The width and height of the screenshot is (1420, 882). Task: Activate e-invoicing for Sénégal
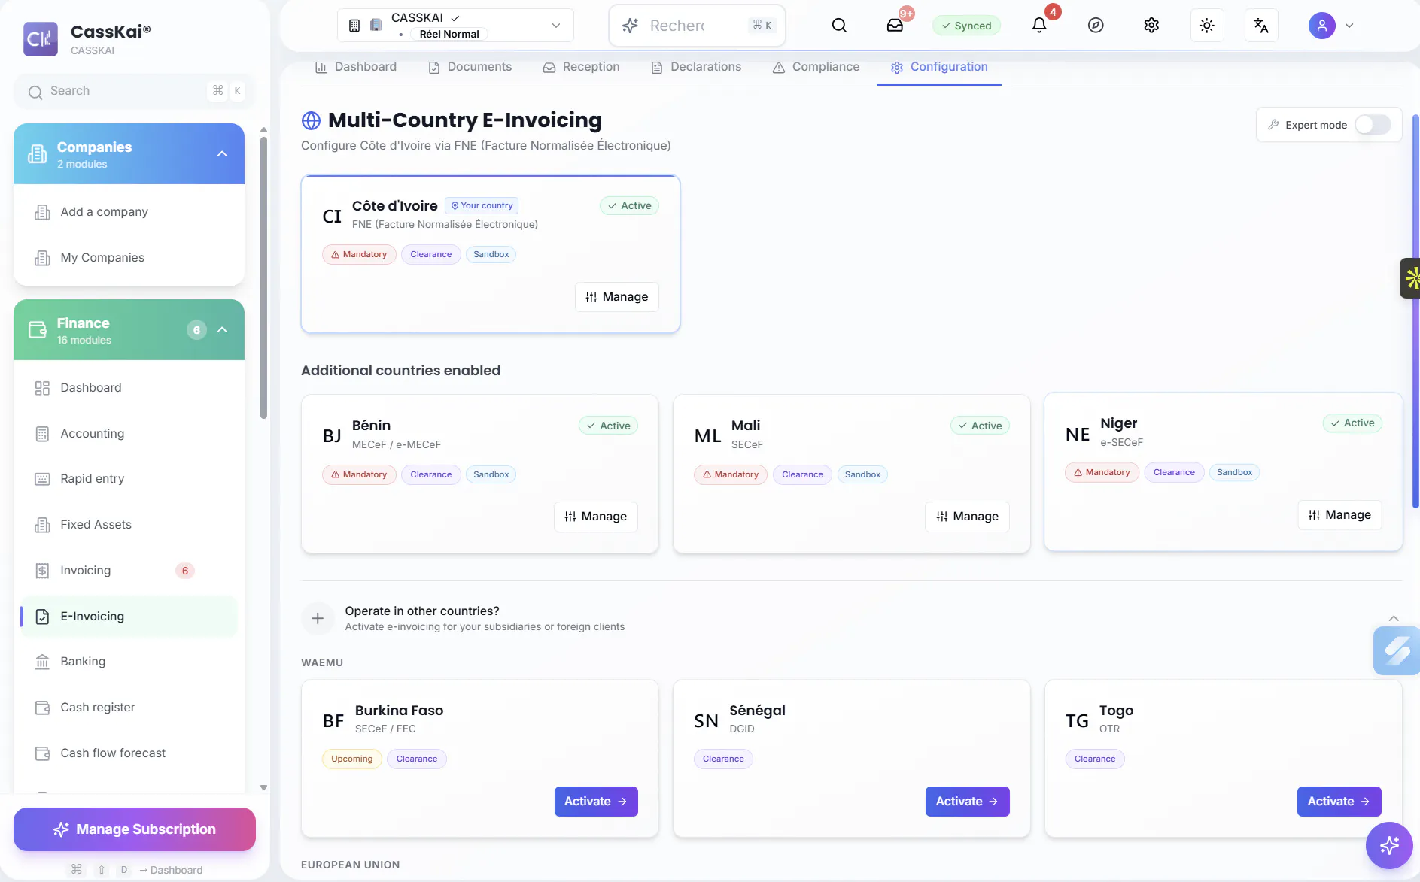point(967,802)
